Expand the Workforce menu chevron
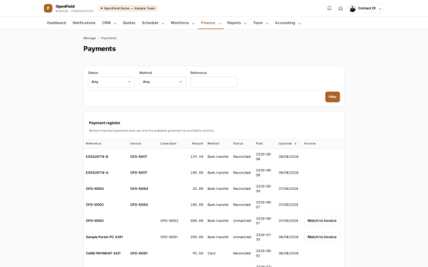This screenshot has width=428, height=267. [193, 24]
